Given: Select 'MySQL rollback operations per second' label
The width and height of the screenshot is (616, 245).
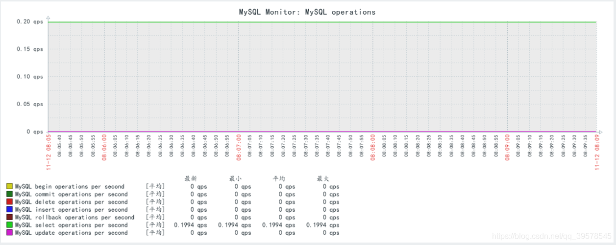Looking at the screenshot, I should [74, 218].
